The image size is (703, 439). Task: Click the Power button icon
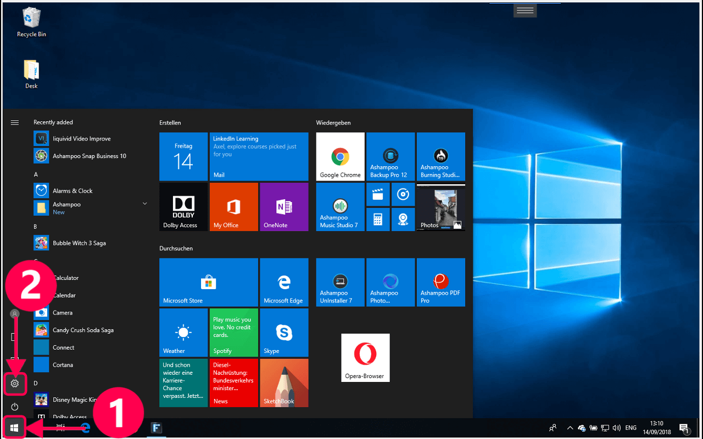[x=15, y=407]
